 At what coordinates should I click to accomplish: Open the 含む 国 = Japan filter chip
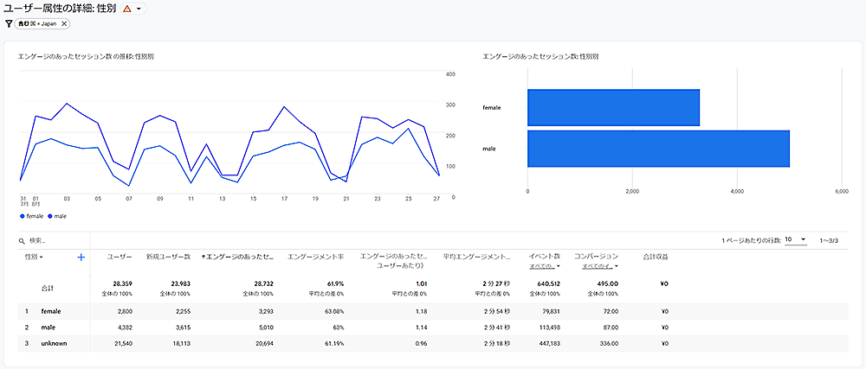pyautogui.click(x=38, y=23)
